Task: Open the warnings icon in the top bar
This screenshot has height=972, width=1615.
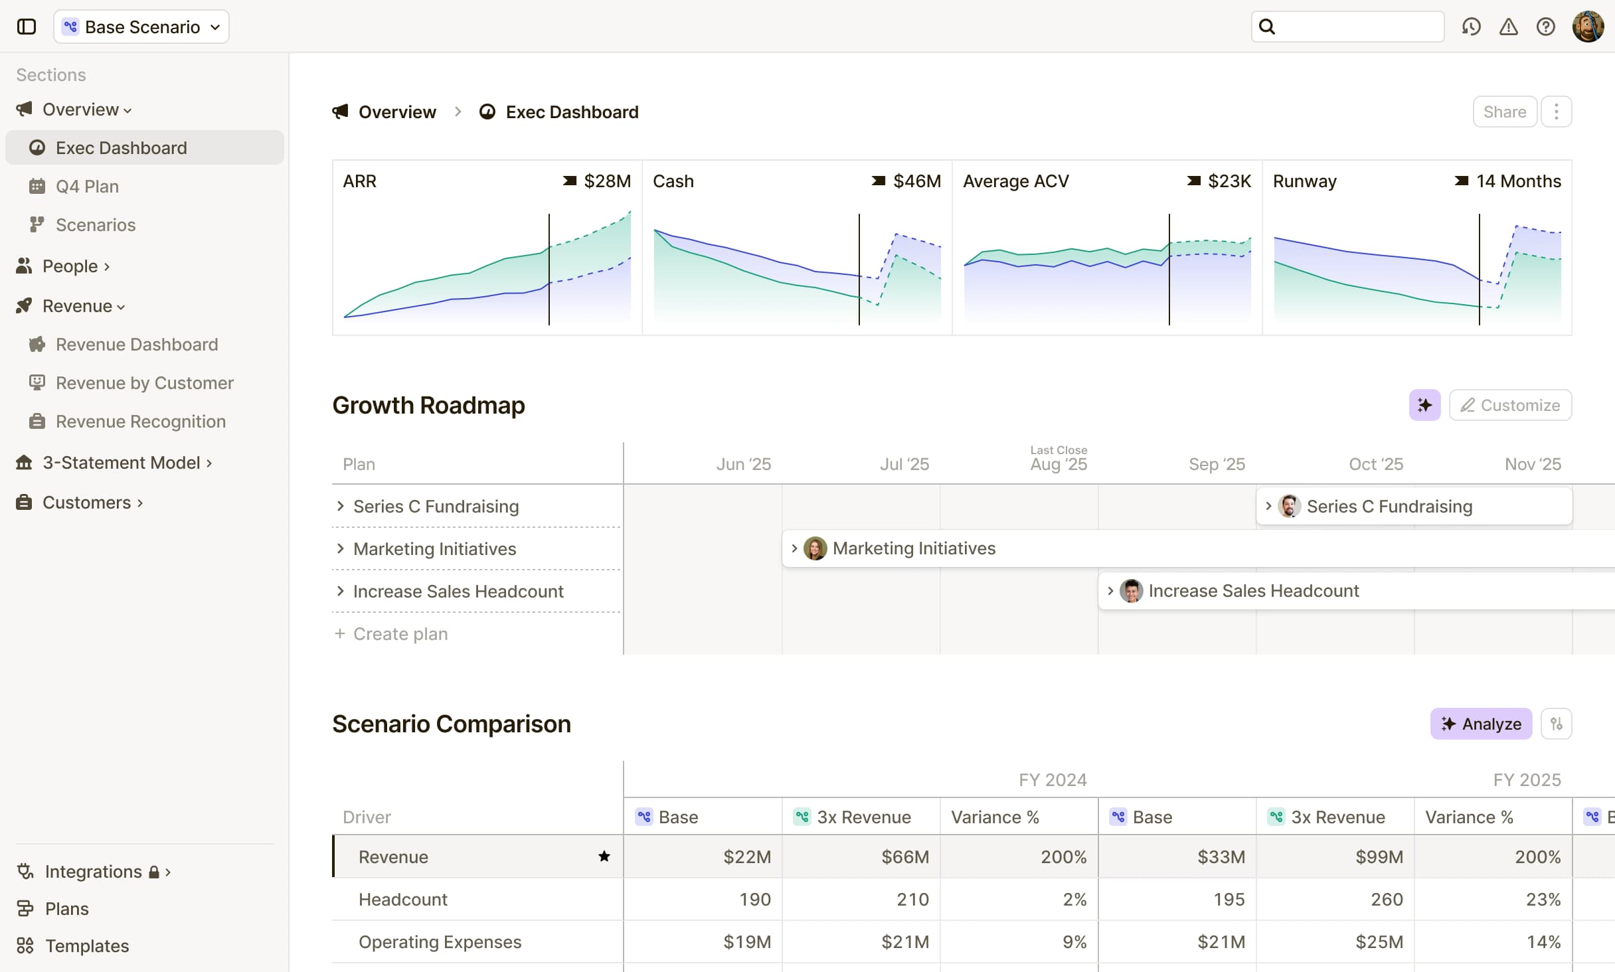Action: click(1509, 27)
